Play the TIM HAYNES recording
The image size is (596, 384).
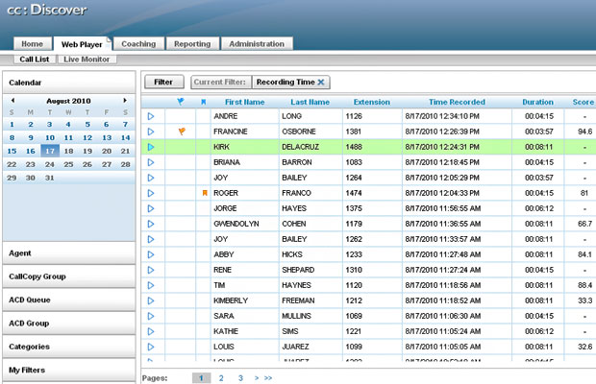point(151,285)
